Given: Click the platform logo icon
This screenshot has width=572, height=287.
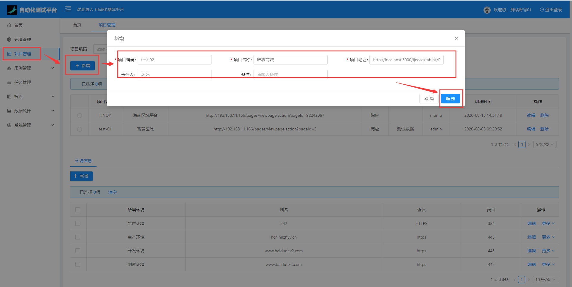Looking at the screenshot, I should pyautogui.click(x=12, y=10).
